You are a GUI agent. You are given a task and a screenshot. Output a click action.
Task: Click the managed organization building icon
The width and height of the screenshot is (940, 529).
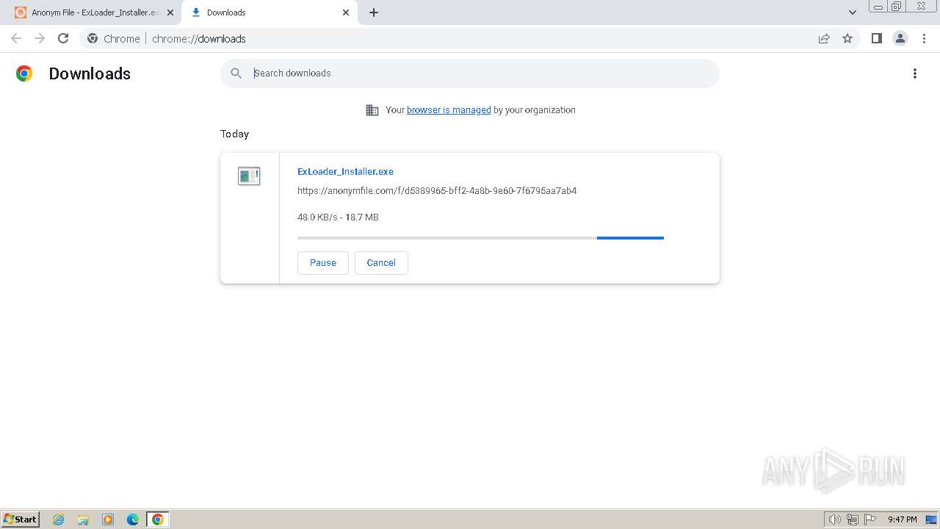(x=372, y=110)
